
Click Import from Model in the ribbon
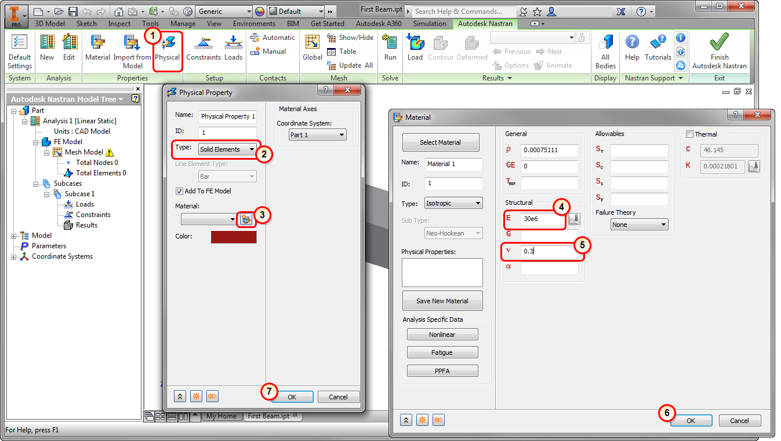tap(132, 51)
